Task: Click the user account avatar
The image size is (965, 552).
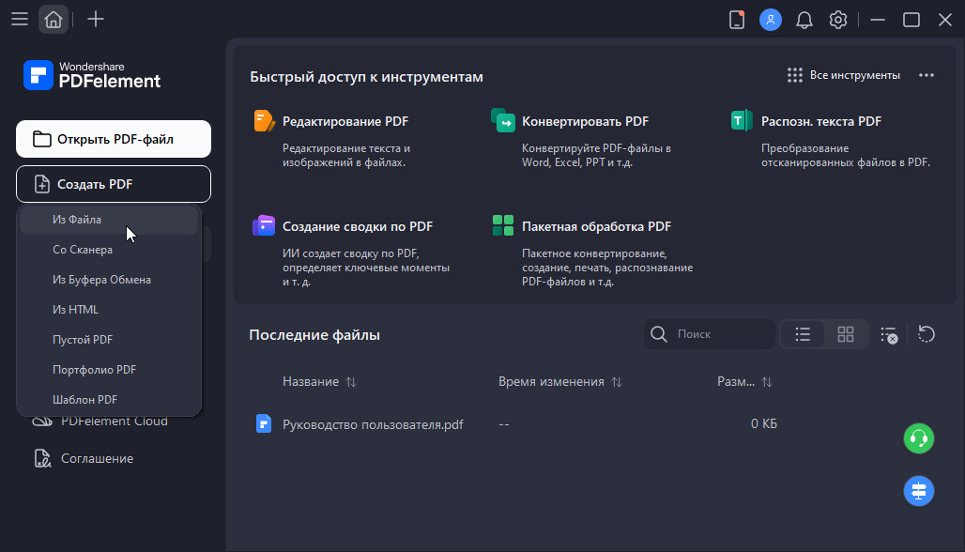Action: click(x=771, y=20)
